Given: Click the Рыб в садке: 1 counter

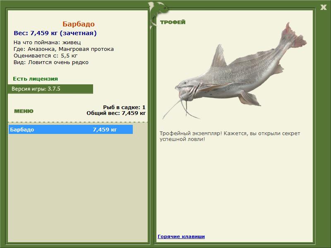Looking at the screenshot, I should (x=124, y=107).
